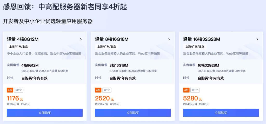The width and height of the screenshot is (266, 124).
Task: Click the 4折 badge on 4核8G12M card
Action: 10,90
